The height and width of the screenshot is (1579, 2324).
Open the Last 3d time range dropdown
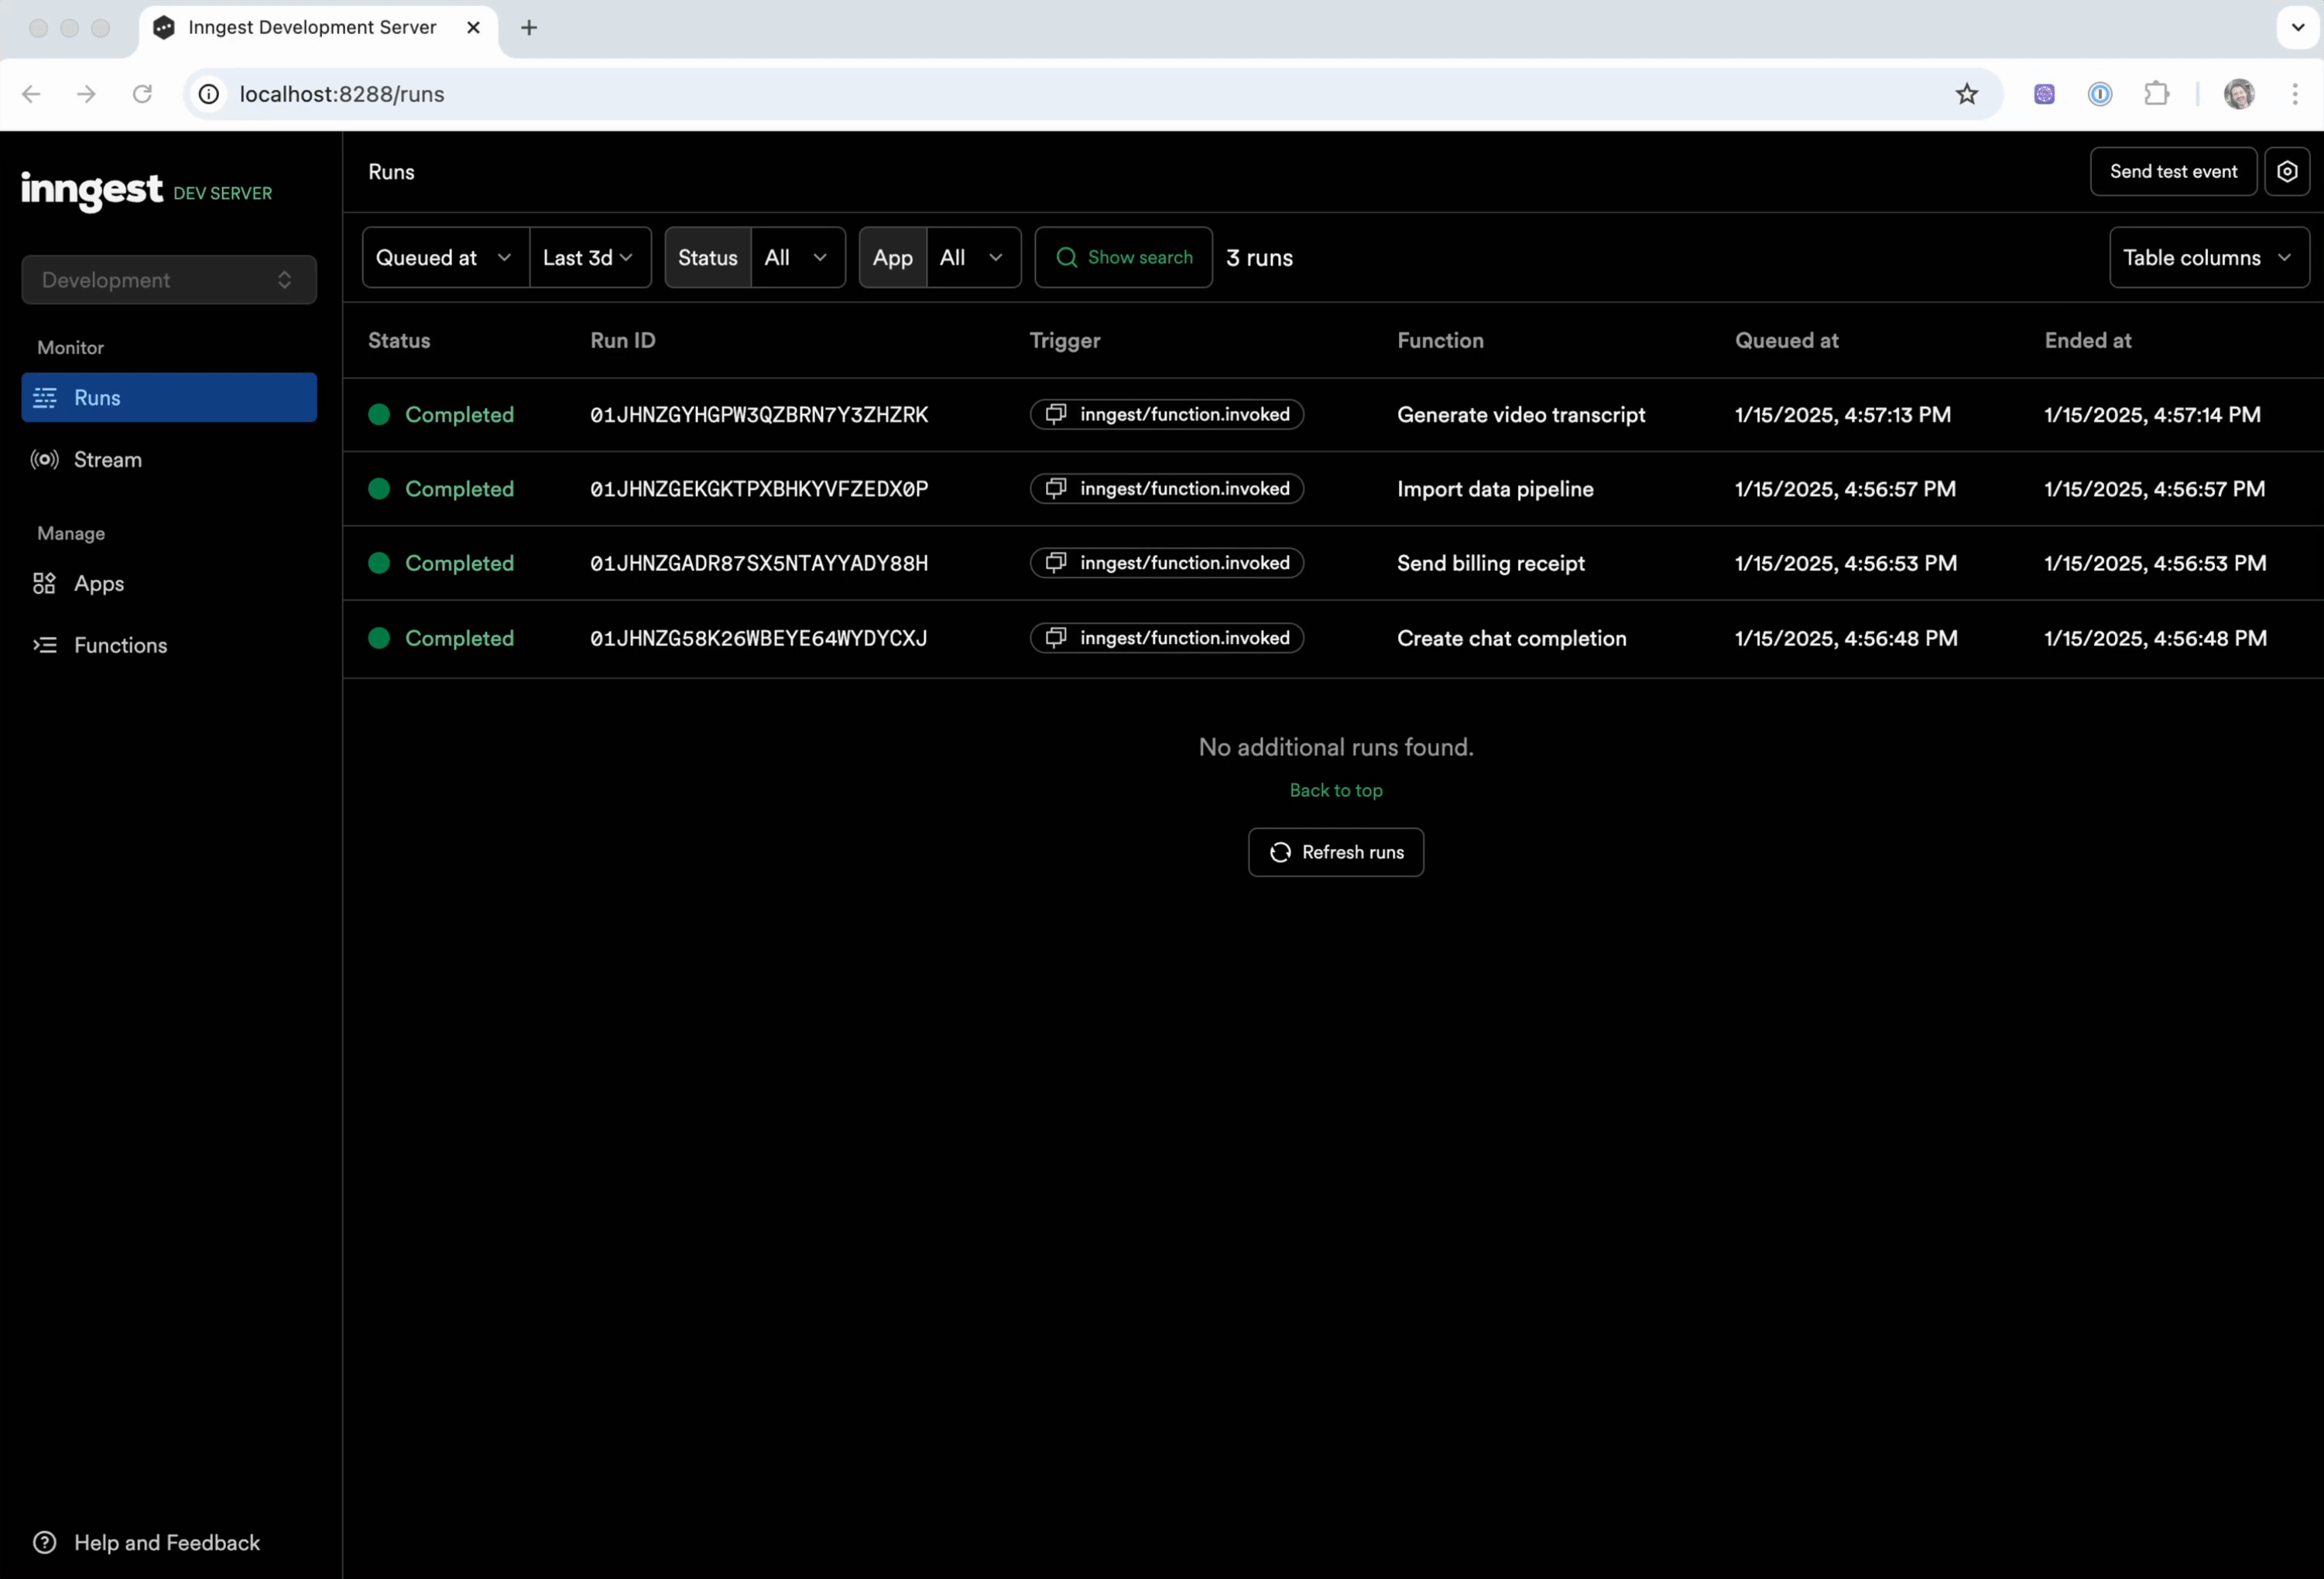pyautogui.click(x=589, y=257)
